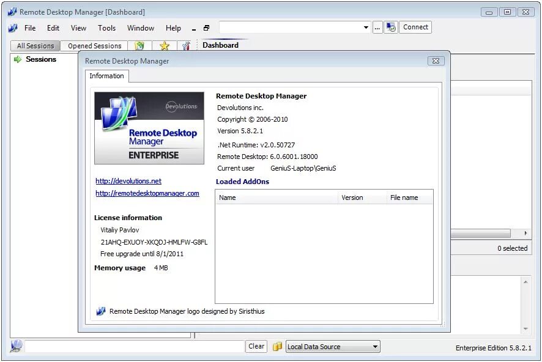Click the Clear button
The height and width of the screenshot is (362, 542).
pyautogui.click(x=256, y=346)
